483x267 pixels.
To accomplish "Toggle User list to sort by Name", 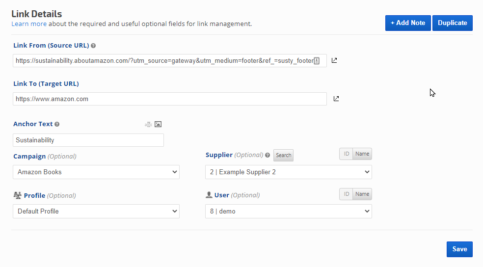I will click(x=362, y=194).
